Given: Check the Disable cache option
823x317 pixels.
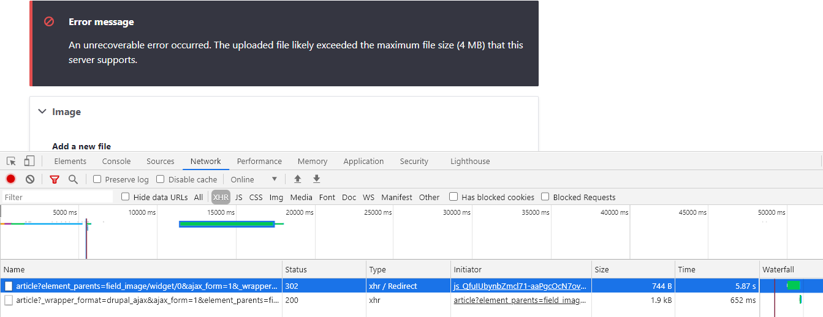Looking at the screenshot, I should (x=161, y=179).
